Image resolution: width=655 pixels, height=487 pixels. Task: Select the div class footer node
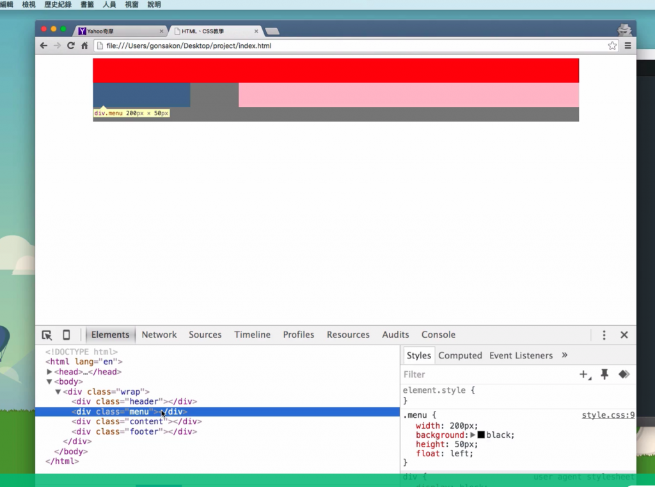tap(134, 431)
